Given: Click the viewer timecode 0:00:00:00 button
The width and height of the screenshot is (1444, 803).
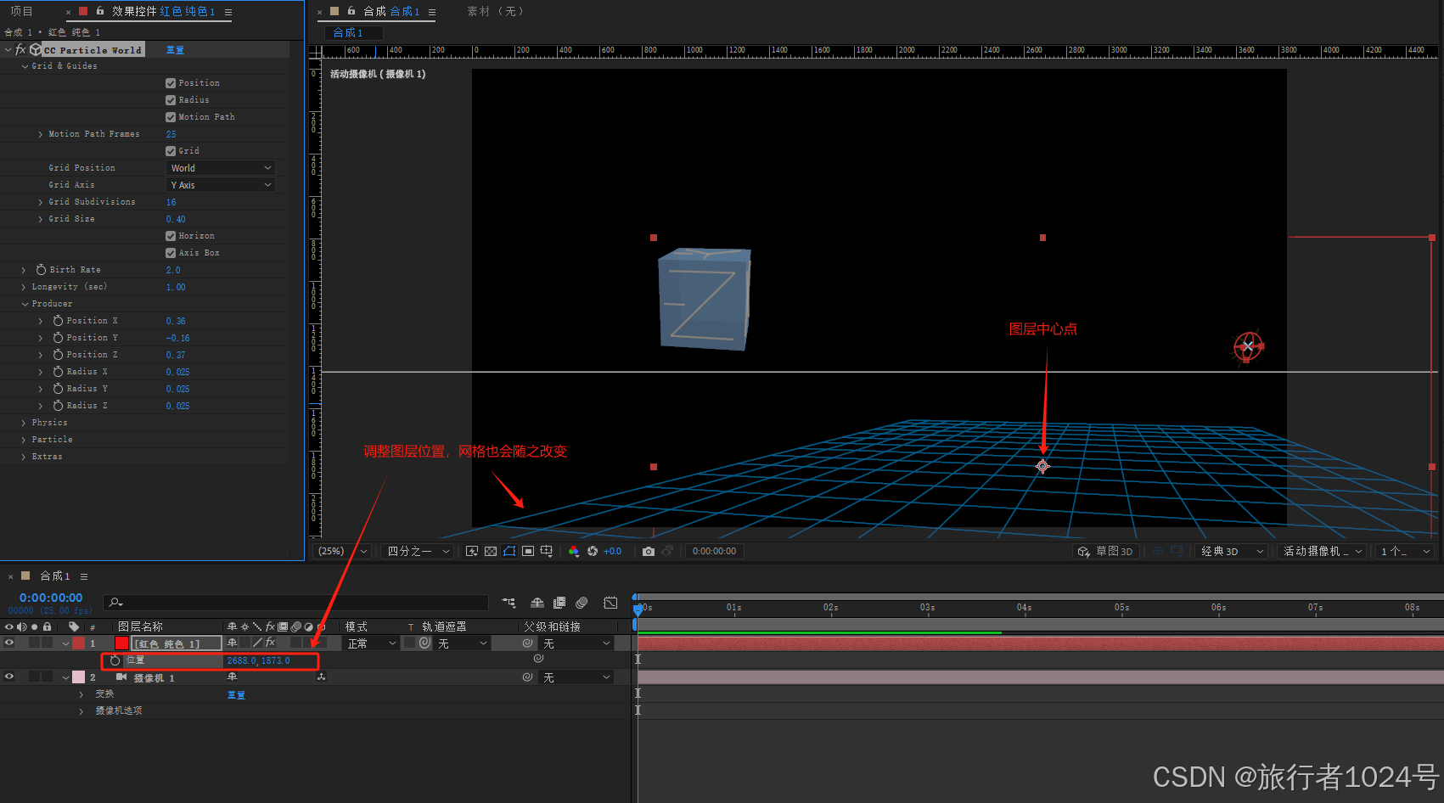Looking at the screenshot, I should point(714,552).
